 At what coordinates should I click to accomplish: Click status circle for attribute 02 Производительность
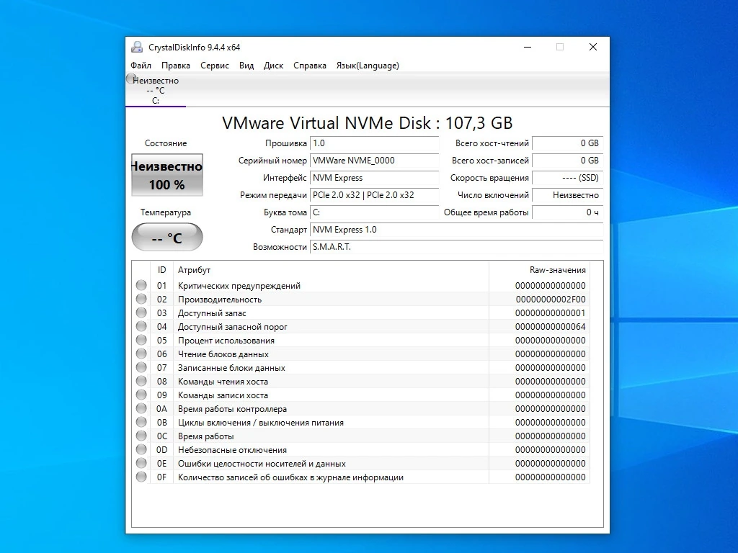(x=141, y=299)
